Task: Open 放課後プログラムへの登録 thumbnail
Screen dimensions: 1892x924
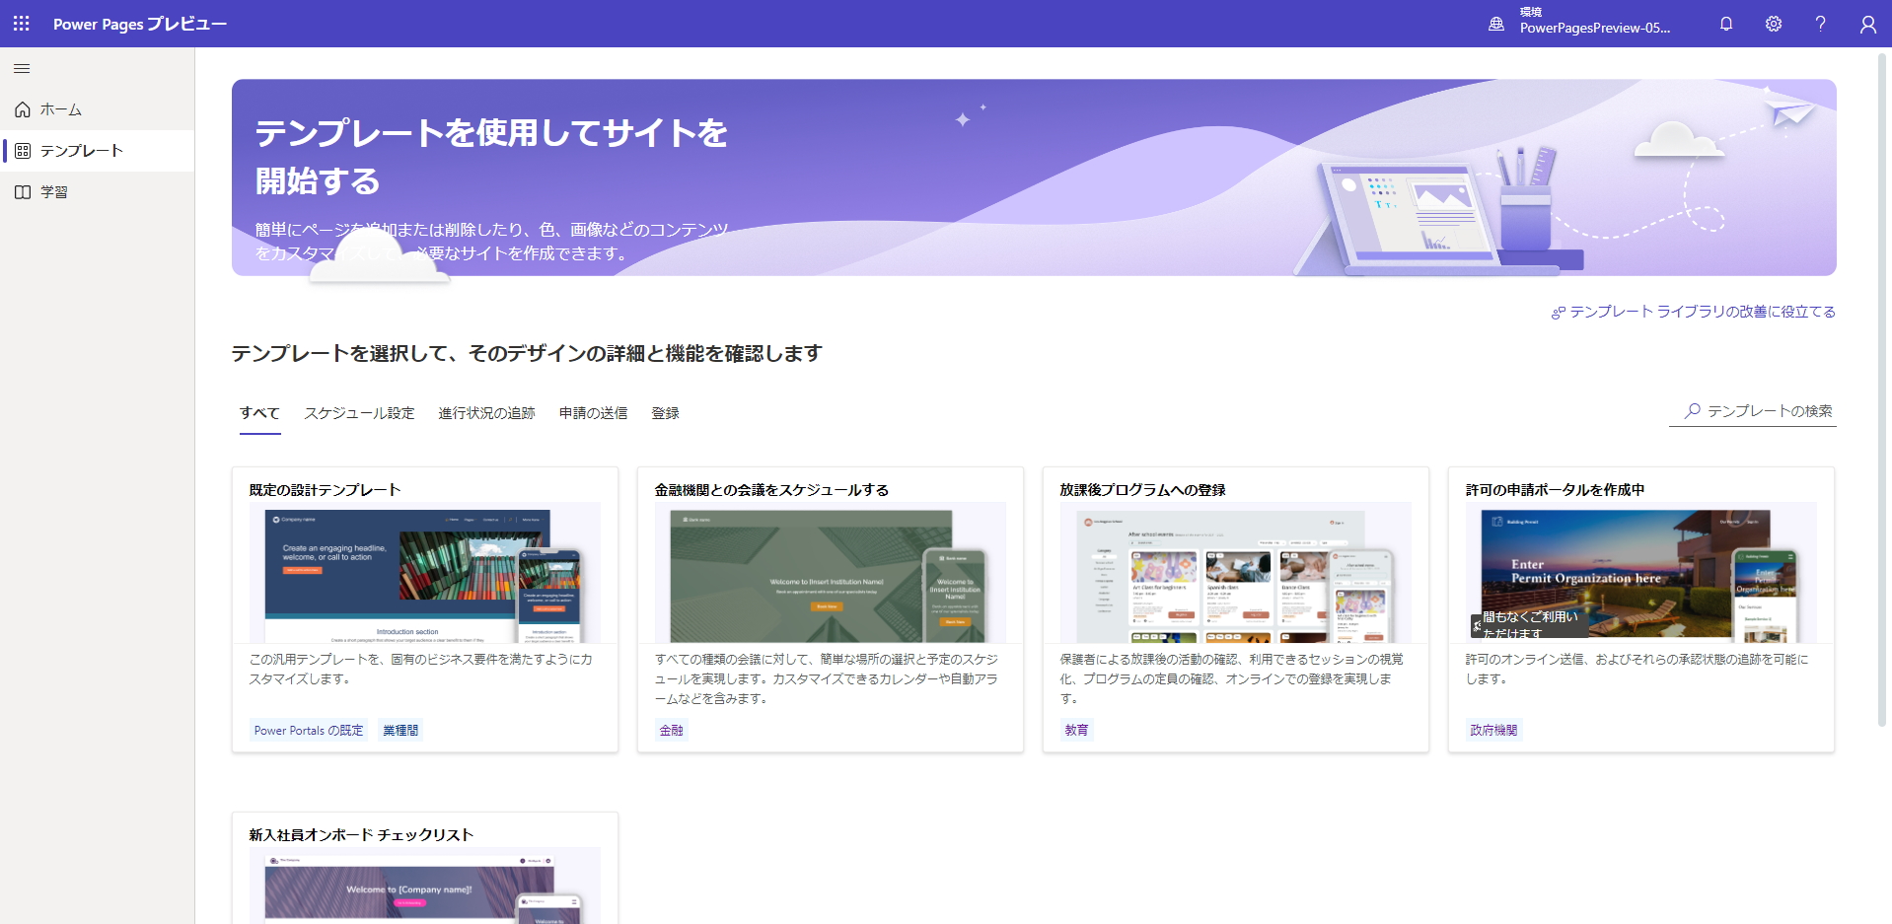Action: [1236, 573]
